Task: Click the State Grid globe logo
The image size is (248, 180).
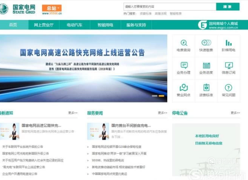Action: click(x=4, y=9)
